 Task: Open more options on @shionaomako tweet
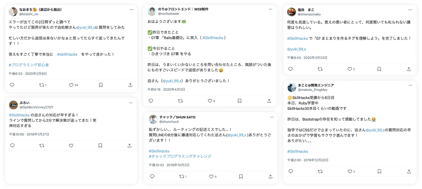pos(410,10)
